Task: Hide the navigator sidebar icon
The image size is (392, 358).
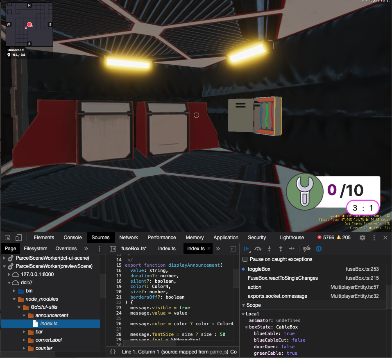Action: tap(113, 249)
